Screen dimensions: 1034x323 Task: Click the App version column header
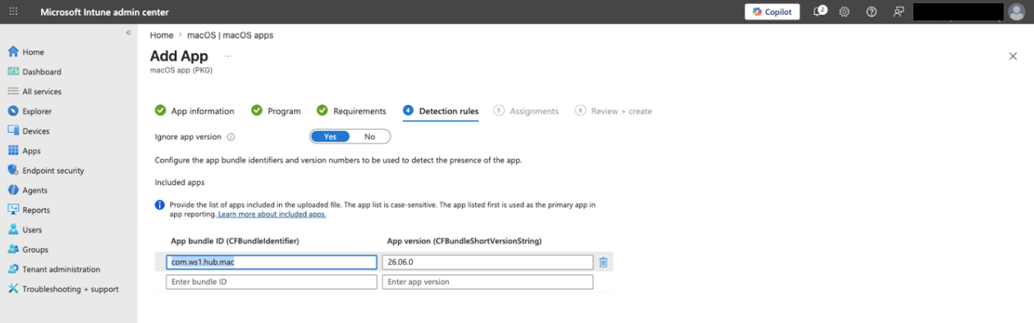tap(464, 241)
